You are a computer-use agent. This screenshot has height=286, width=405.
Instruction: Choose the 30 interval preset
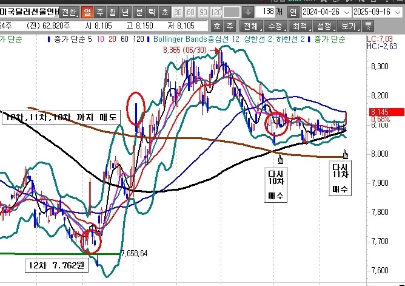[178, 12]
